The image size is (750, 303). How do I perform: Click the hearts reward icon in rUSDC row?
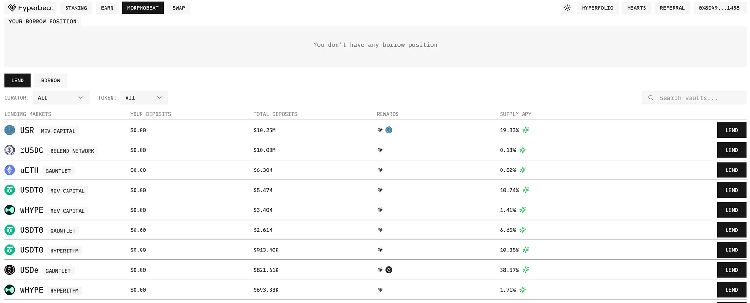pyautogui.click(x=380, y=150)
